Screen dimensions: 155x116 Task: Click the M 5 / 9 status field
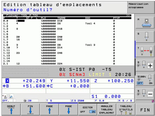126,101
